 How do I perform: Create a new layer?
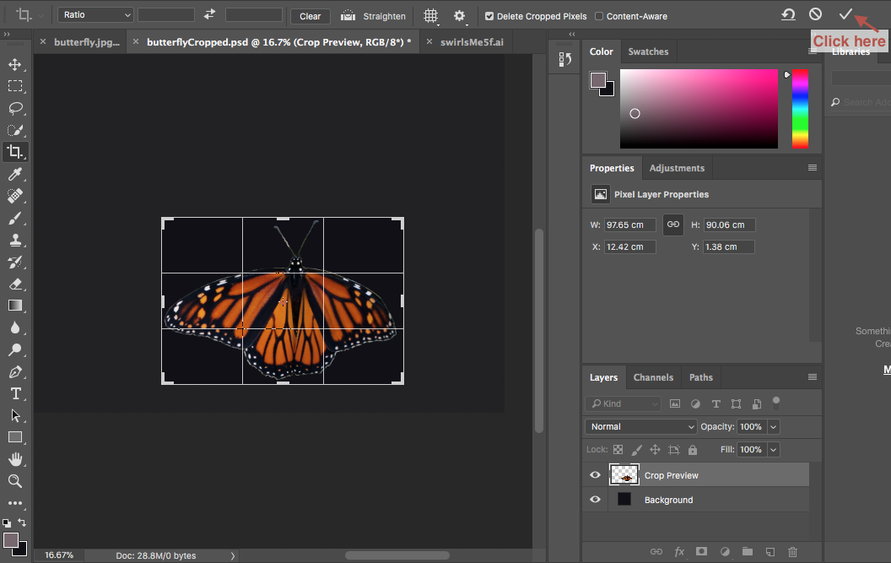[770, 552]
